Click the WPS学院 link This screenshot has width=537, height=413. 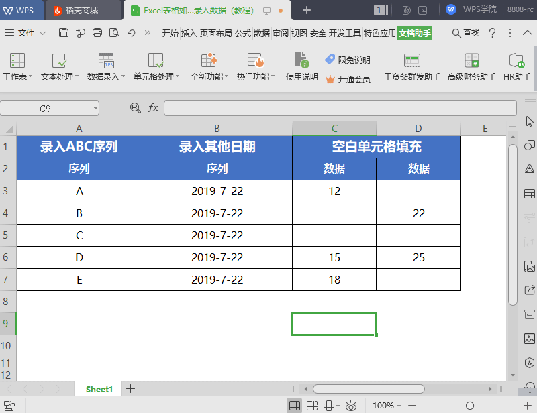(472, 9)
